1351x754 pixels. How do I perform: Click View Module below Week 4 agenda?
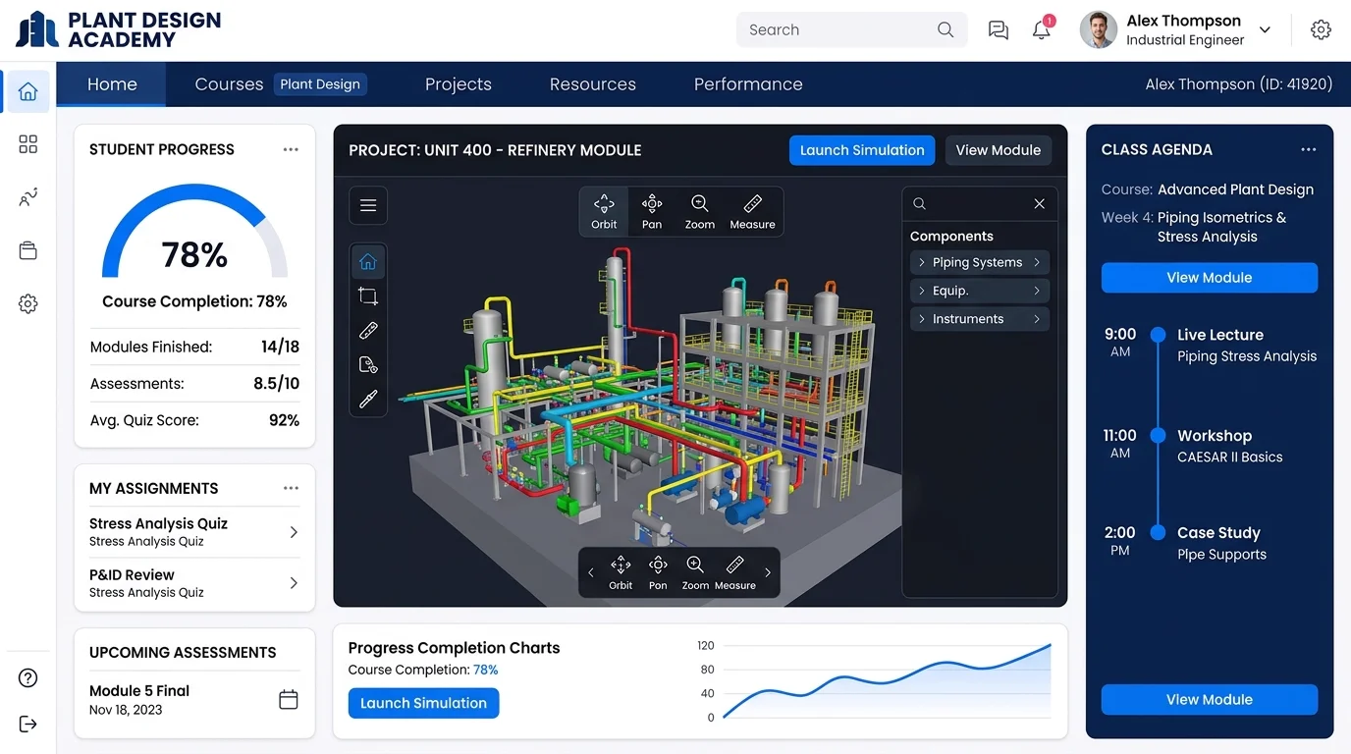1209,278
